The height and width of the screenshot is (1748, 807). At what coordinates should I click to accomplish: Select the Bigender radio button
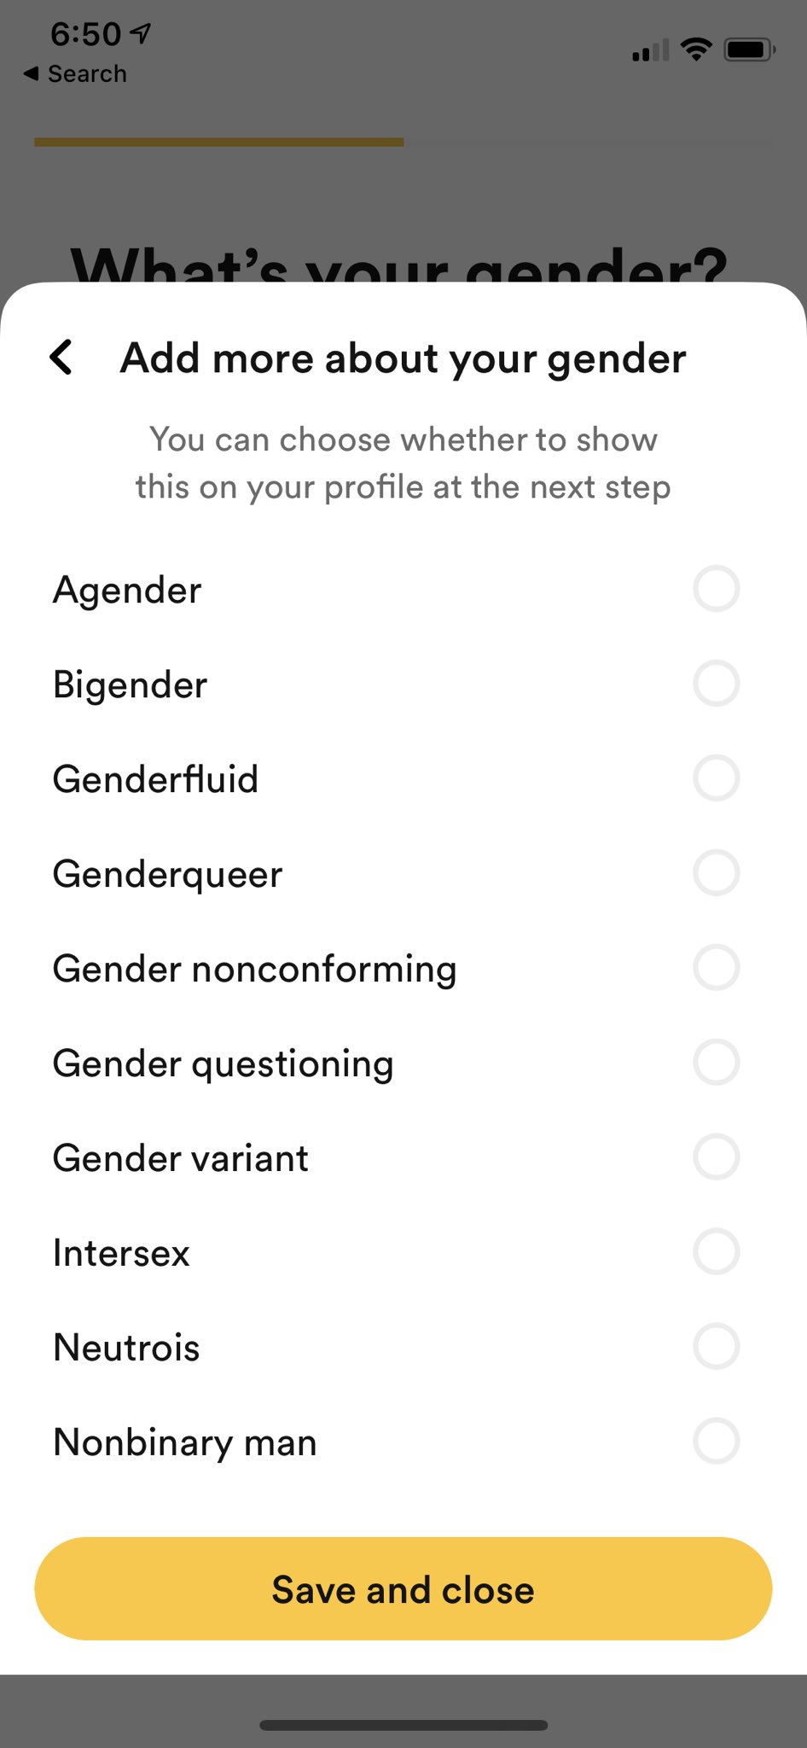click(x=716, y=684)
